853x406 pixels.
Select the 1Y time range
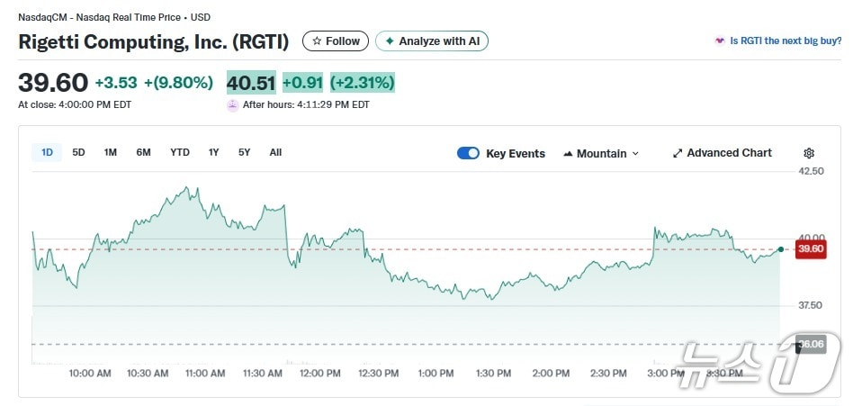(x=213, y=152)
